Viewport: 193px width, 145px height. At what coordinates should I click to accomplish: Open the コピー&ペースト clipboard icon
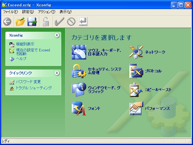136,90
